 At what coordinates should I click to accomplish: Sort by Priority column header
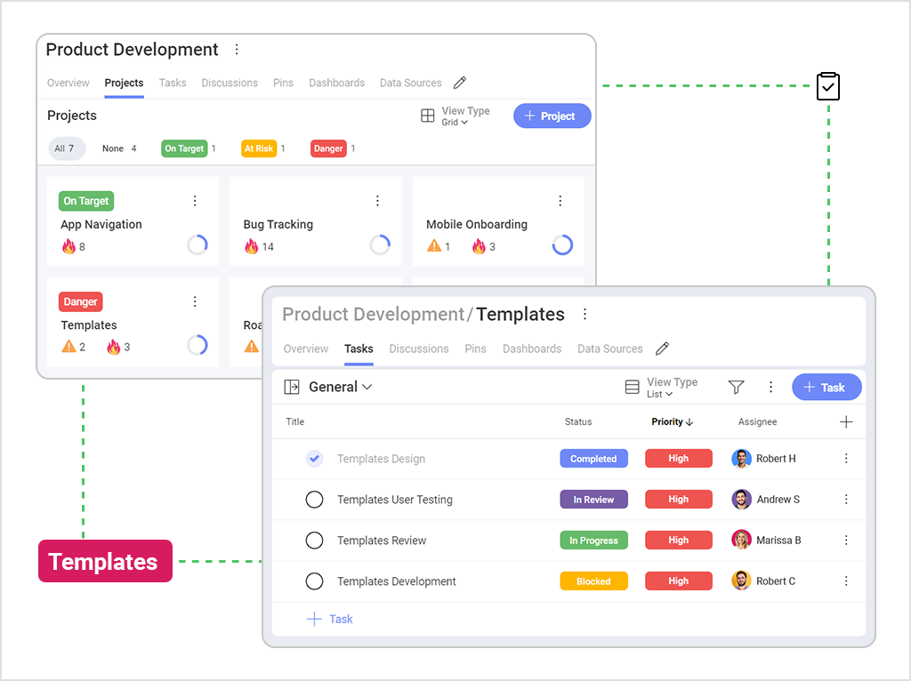tap(673, 422)
